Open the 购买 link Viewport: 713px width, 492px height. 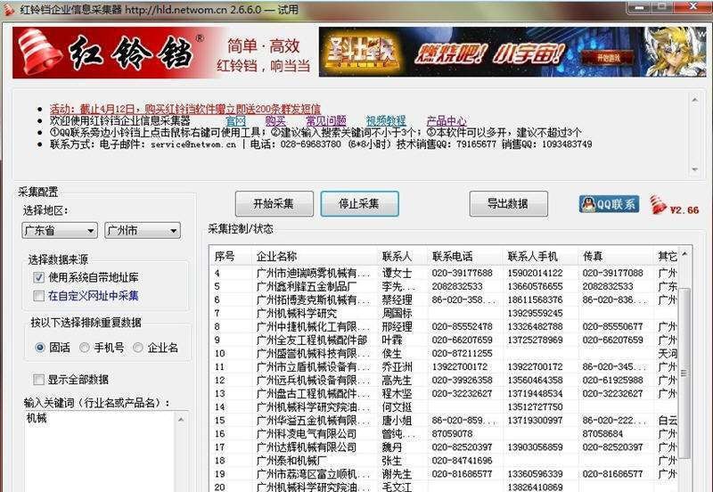[x=276, y=121]
